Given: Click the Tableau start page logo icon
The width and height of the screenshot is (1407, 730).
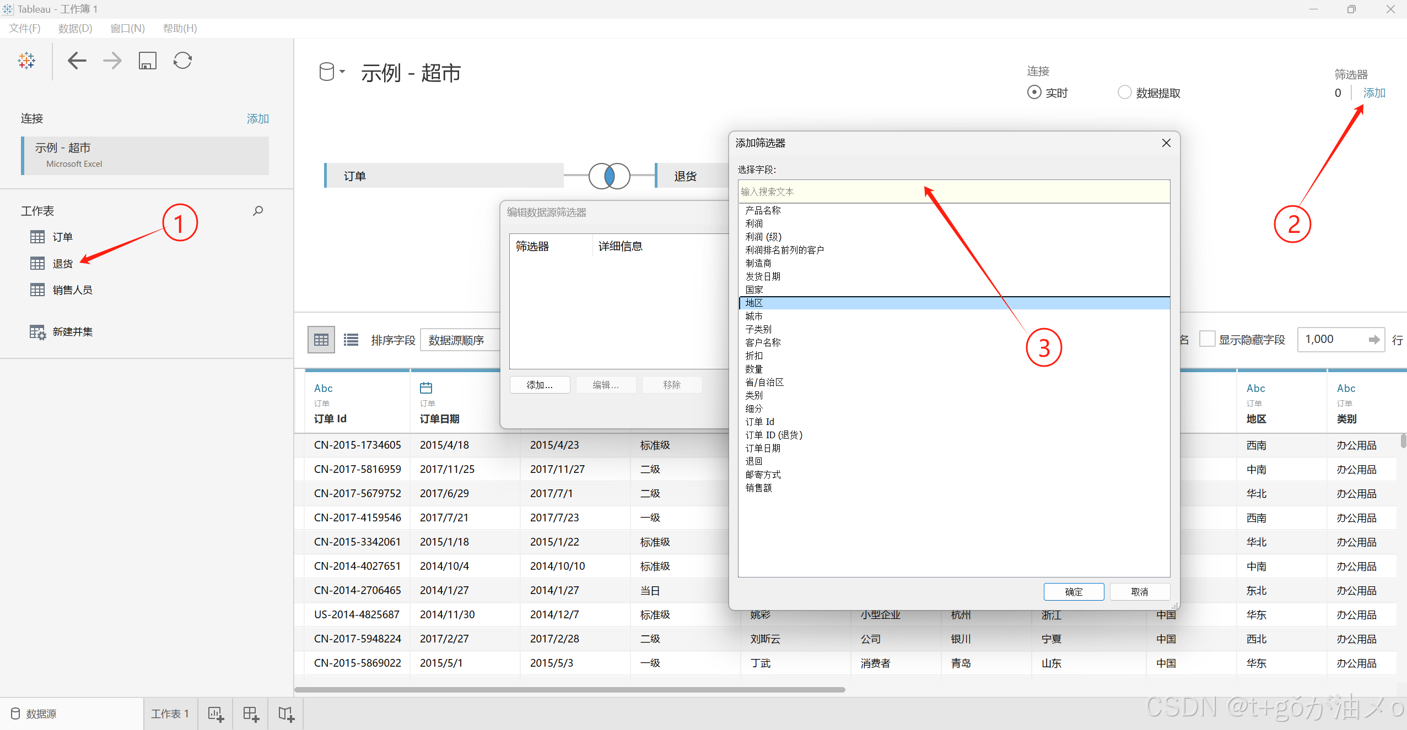Looking at the screenshot, I should (x=26, y=61).
